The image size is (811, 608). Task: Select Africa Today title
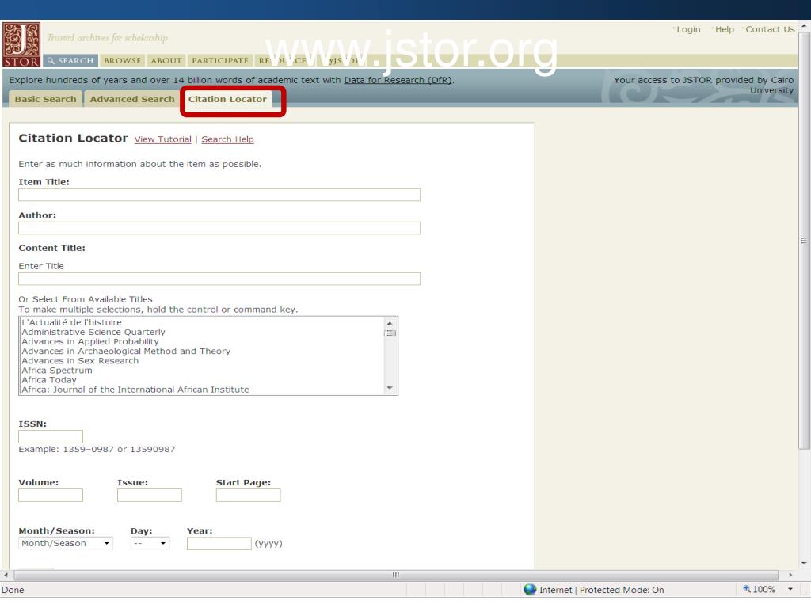(48, 379)
